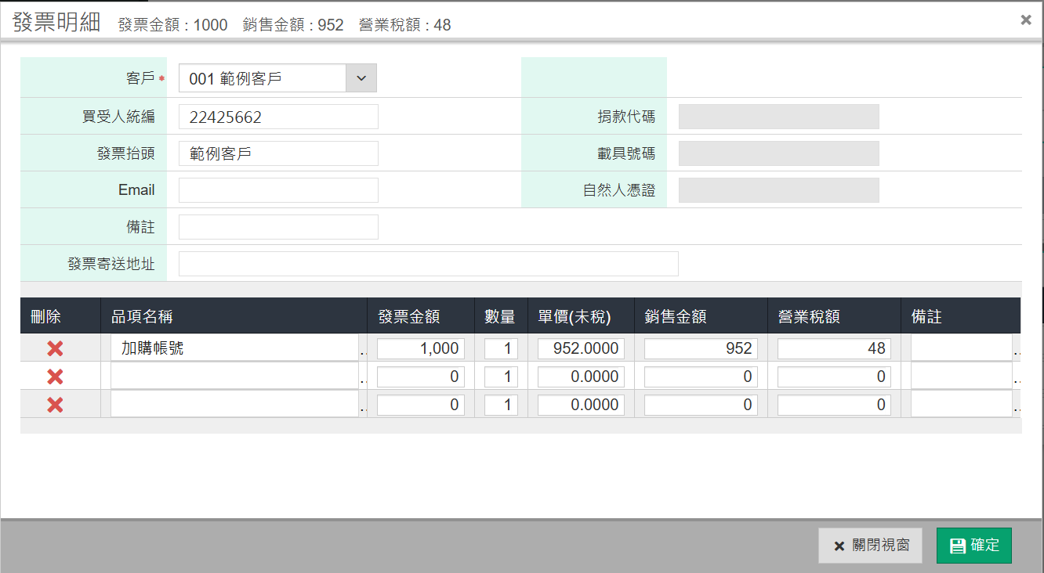
Task: Click the red X on third item row
Action: pyautogui.click(x=55, y=405)
